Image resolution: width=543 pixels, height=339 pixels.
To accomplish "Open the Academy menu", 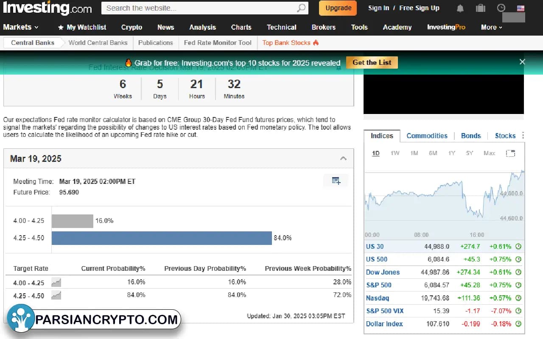I will pos(397,27).
